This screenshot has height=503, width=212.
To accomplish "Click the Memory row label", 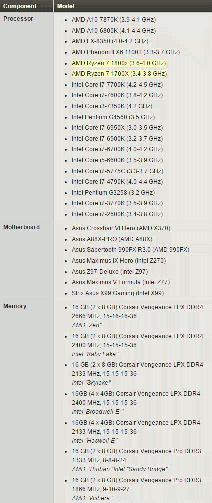I will coord(15,306).
